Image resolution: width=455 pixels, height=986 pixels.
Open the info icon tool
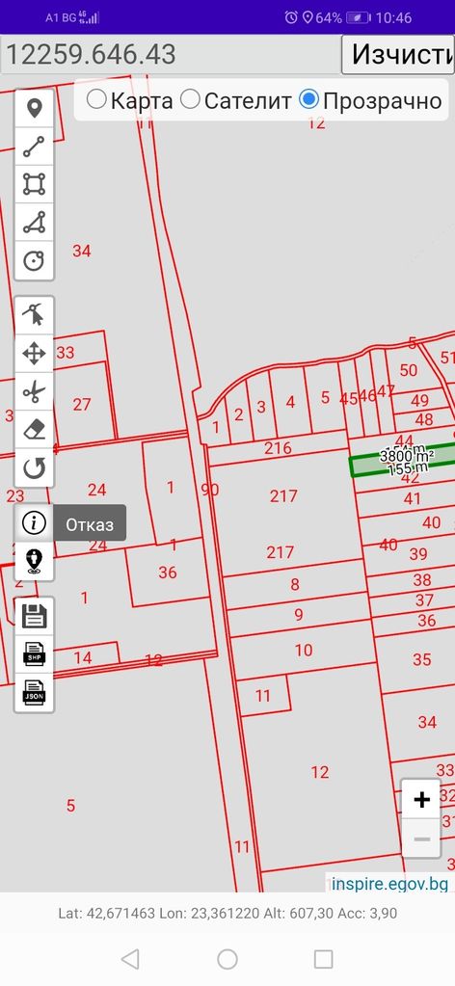pos(34,522)
